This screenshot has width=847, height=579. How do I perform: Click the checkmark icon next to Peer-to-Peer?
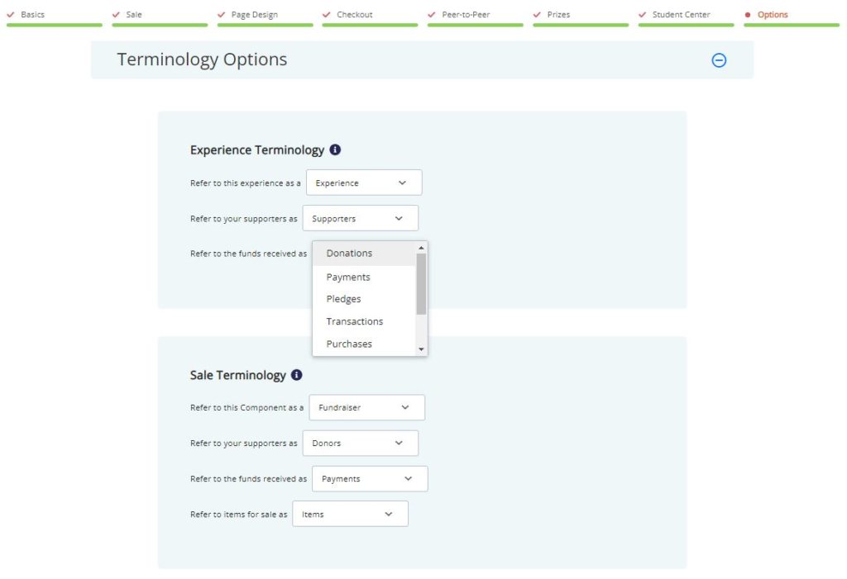(x=430, y=13)
